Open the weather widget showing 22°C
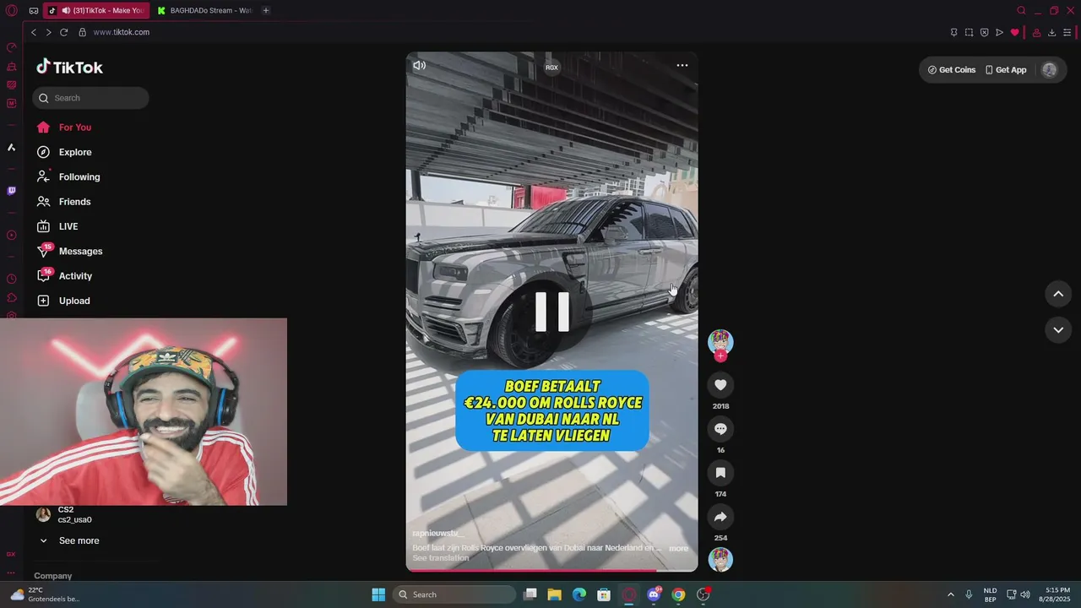 (45, 594)
